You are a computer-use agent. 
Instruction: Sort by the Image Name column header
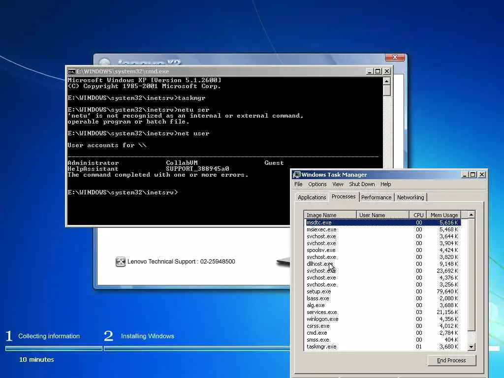[x=330, y=215]
